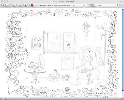Click the rotary telephone drawing

tap(66, 78)
